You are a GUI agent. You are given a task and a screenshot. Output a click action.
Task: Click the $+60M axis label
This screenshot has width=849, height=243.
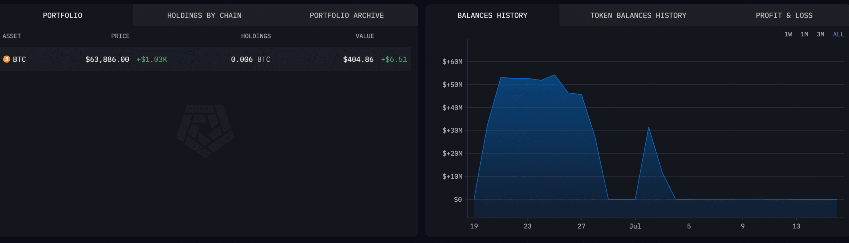point(452,62)
